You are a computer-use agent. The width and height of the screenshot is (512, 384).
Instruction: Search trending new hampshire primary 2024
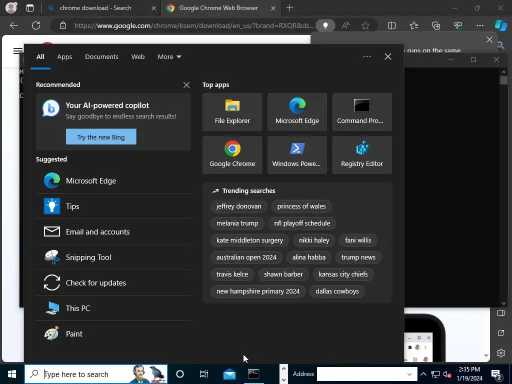point(257,291)
